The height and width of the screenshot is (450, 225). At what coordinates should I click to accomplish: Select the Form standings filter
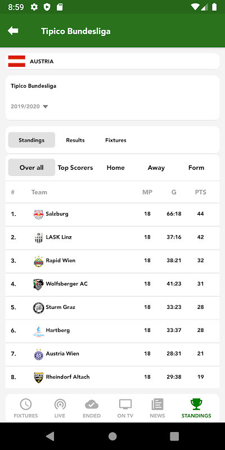(196, 168)
